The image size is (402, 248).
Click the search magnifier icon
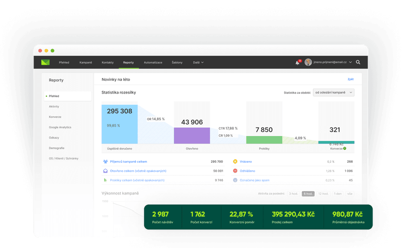[358, 62]
